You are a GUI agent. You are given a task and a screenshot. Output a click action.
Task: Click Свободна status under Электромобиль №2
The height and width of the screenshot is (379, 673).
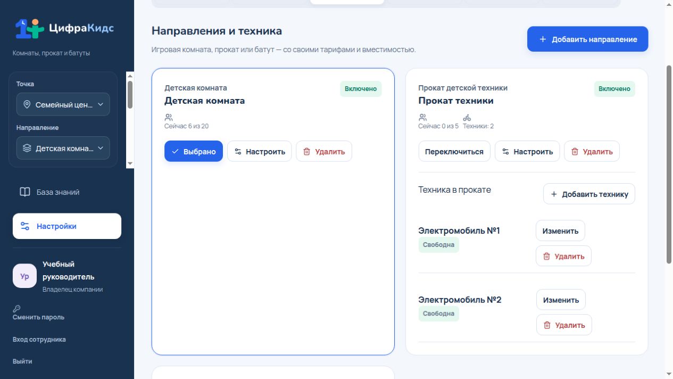pos(438,314)
